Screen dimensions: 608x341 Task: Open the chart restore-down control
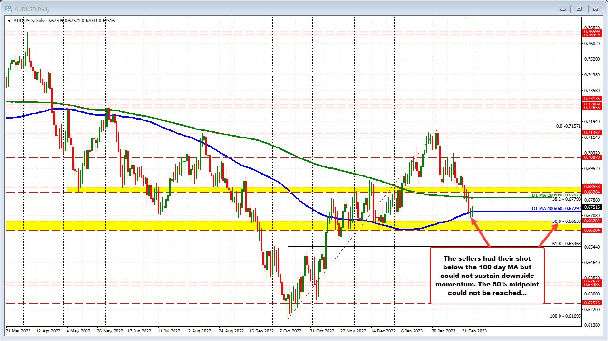pyautogui.click(x=579, y=9)
